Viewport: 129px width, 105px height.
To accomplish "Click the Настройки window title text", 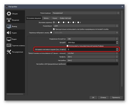I will [13, 6].
